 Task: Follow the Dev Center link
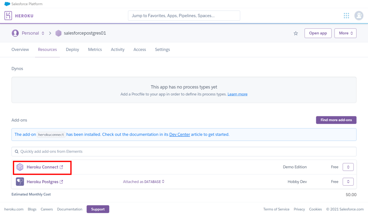179,134
